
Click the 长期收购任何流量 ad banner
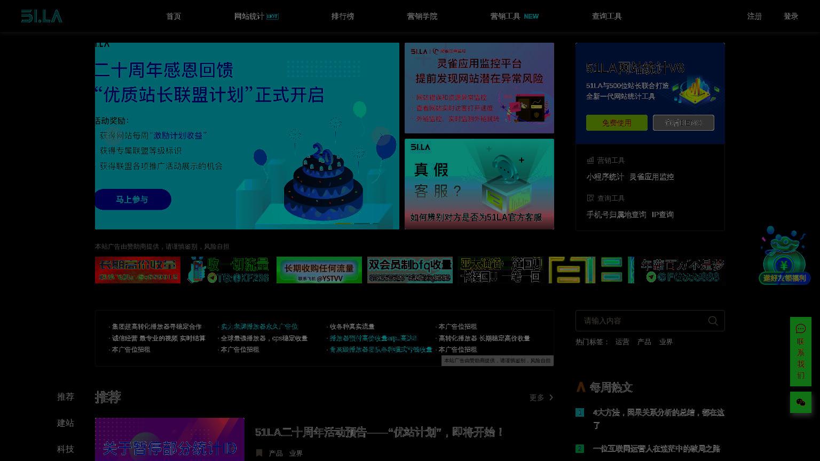319,270
